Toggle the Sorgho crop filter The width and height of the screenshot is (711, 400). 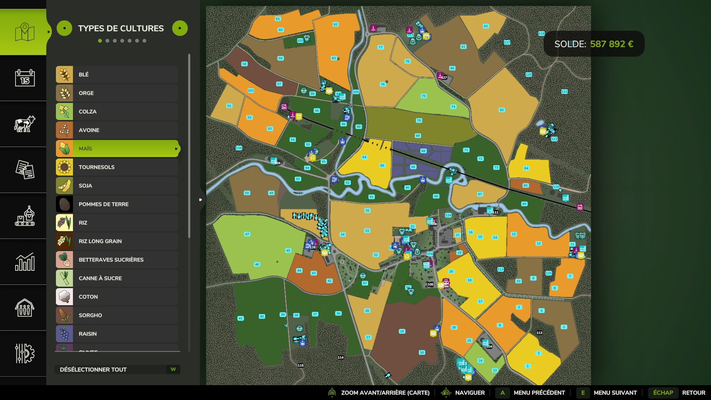pos(117,315)
